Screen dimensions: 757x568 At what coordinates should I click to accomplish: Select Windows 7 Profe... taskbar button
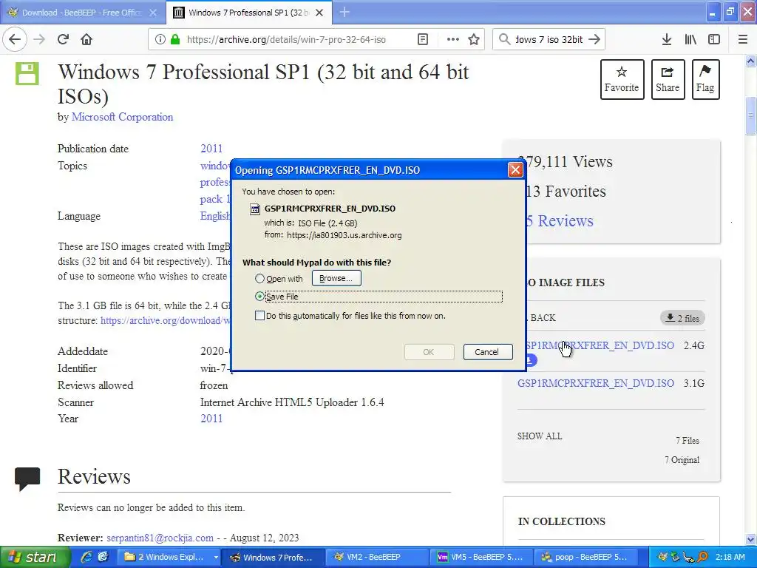click(272, 558)
